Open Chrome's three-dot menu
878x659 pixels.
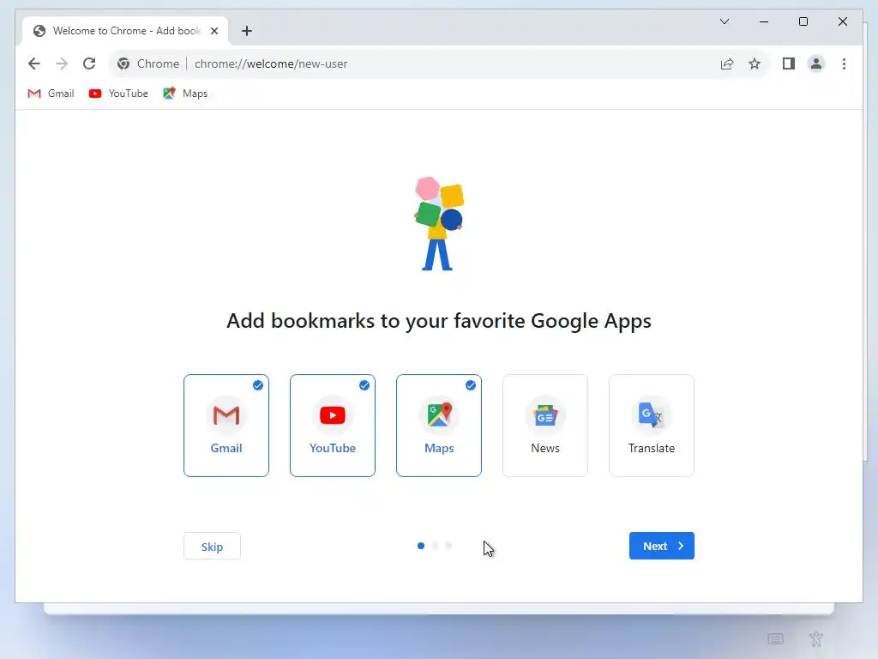tap(844, 63)
